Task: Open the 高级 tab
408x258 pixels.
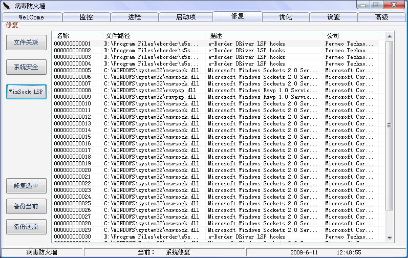Action: (381, 17)
